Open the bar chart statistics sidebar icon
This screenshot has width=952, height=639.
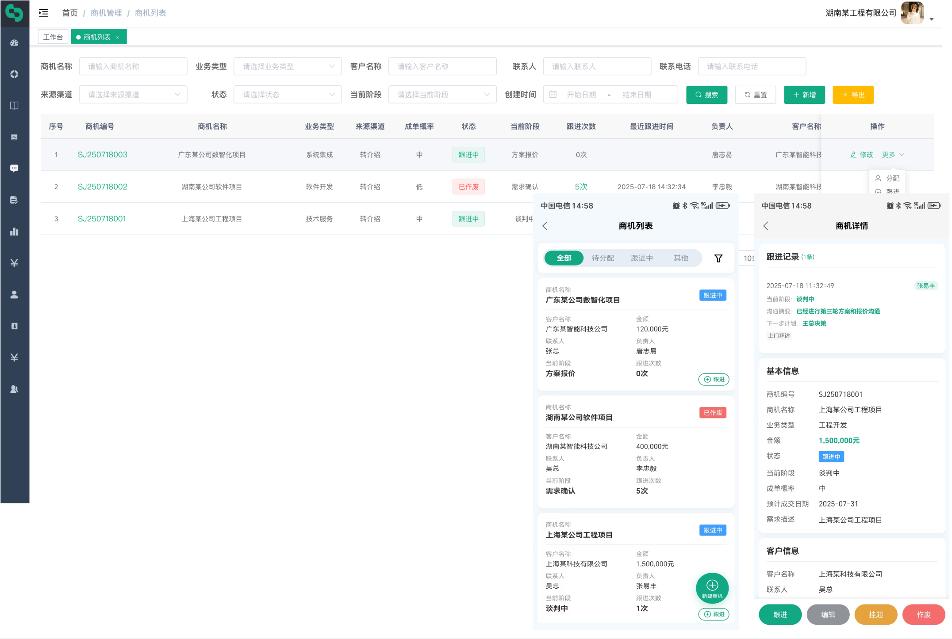pyautogui.click(x=14, y=232)
